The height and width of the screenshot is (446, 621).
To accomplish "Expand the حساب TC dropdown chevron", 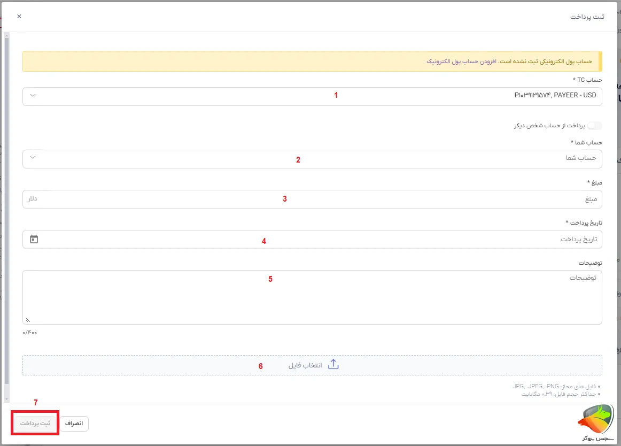I will tap(33, 96).
